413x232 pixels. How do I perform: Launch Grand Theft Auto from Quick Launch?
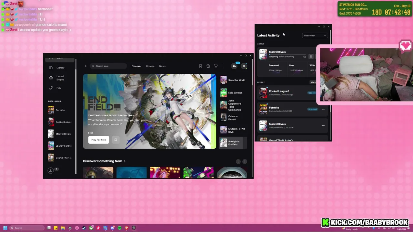(60, 158)
